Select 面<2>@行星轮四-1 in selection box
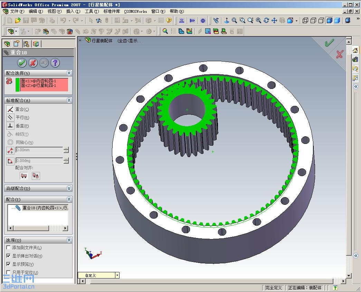 point(38,85)
